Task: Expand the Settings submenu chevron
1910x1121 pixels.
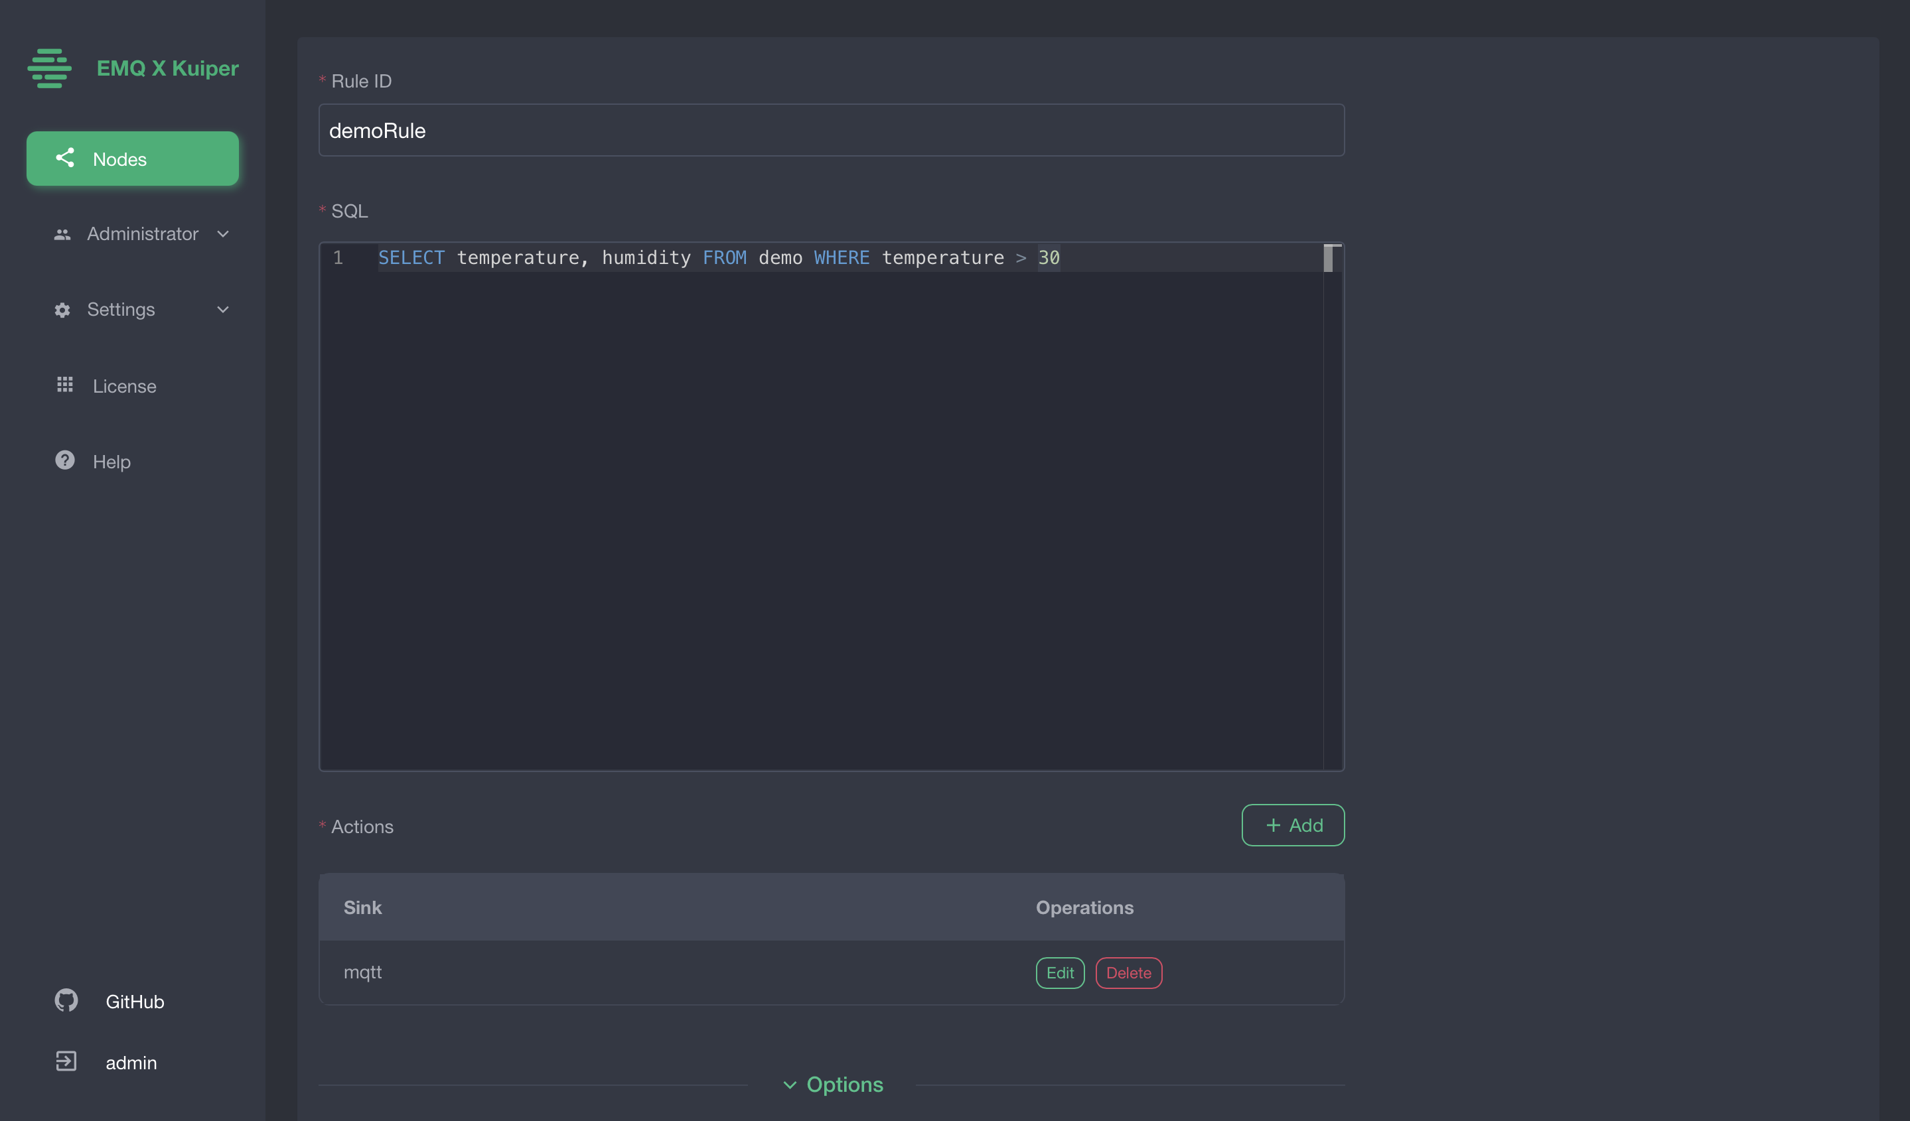Action: click(x=223, y=310)
